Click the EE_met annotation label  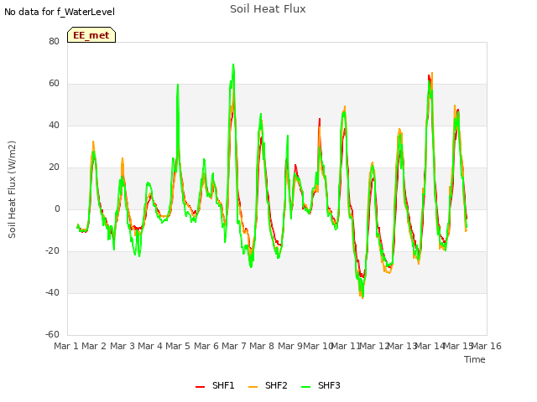click(x=91, y=35)
